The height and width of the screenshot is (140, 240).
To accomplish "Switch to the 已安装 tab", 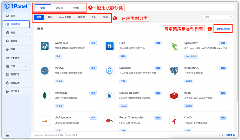I will tap(59, 8).
